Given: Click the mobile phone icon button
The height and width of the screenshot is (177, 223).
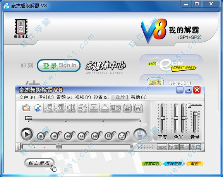Looking at the screenshot, I should click(x=140, y=134).
